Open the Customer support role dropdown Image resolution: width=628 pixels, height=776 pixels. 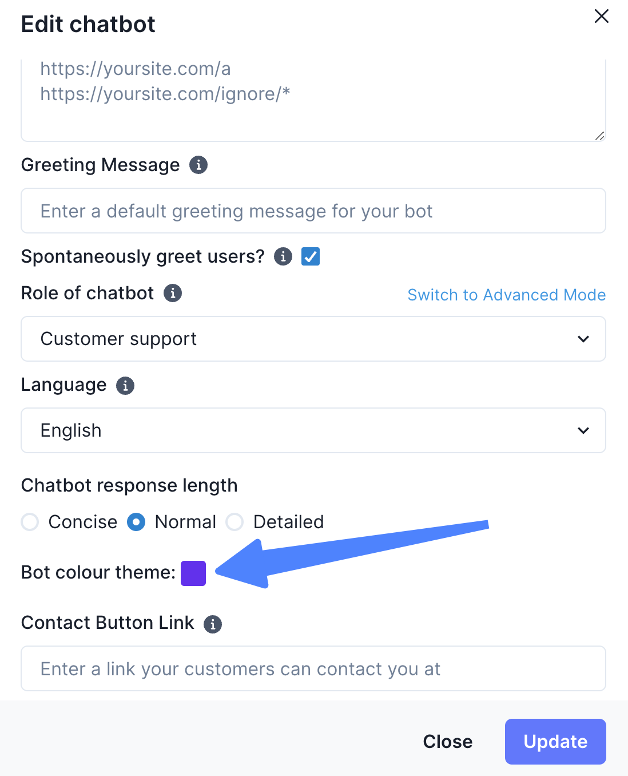tap(313, 339)
